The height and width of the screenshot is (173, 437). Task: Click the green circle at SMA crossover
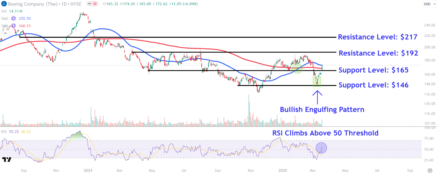pos(297,69)
